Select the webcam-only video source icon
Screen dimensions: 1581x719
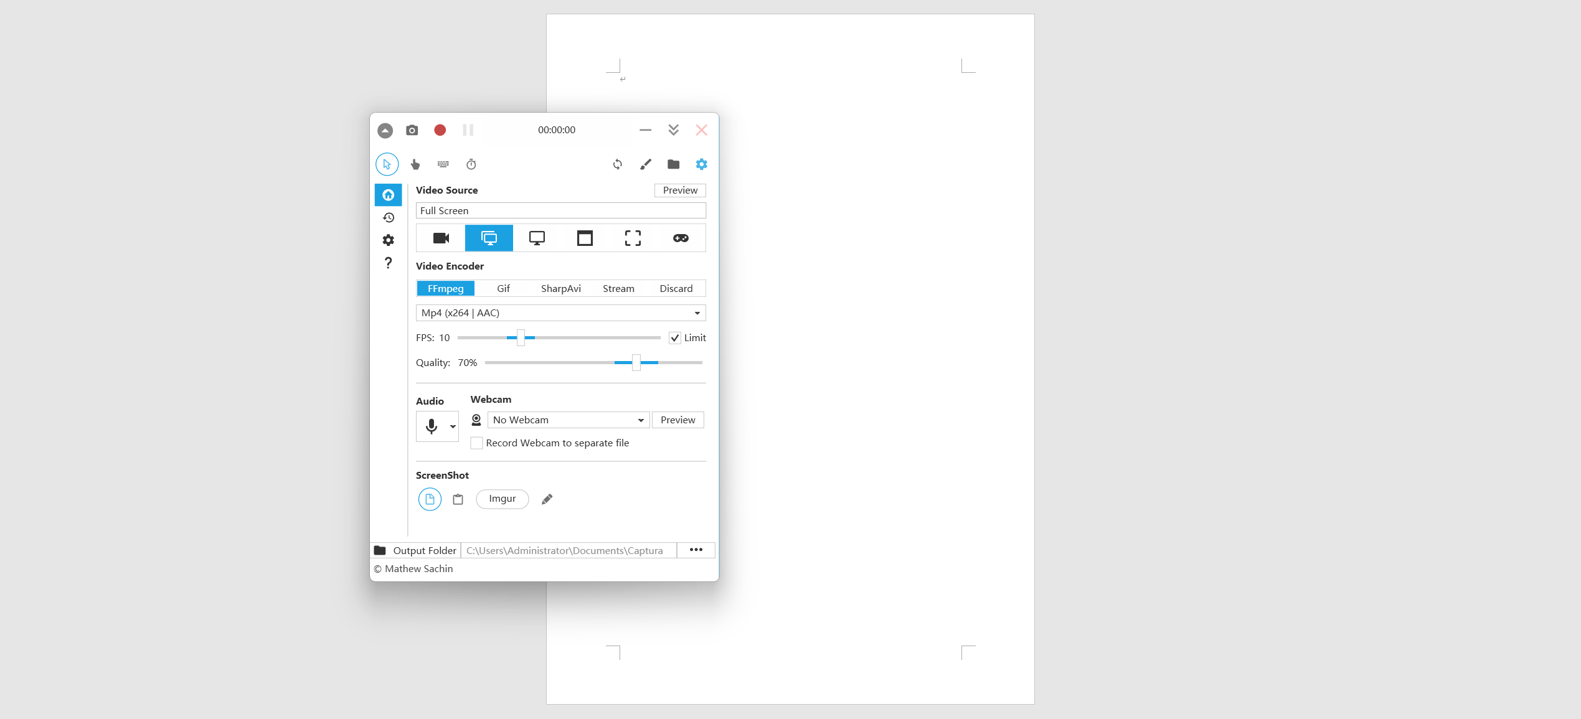[441, 238]
